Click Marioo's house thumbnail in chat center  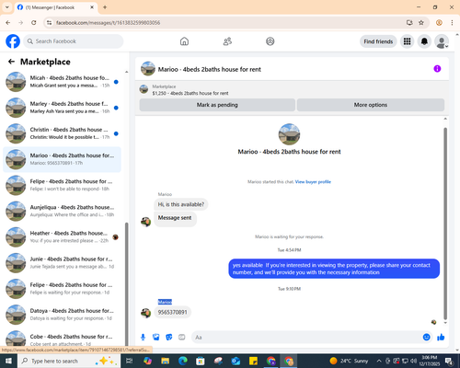click(x=289, y=134)
